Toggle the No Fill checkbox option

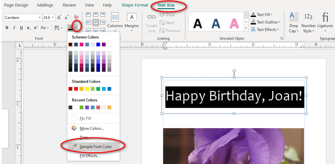click(74, 118)
